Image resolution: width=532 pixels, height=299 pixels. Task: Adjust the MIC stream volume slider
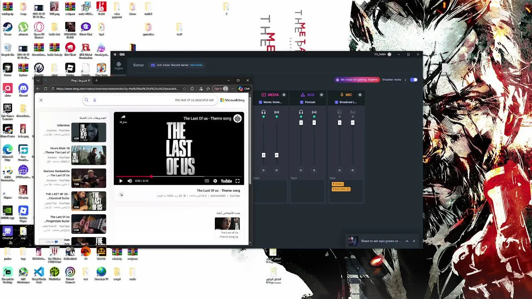point(352,123)
